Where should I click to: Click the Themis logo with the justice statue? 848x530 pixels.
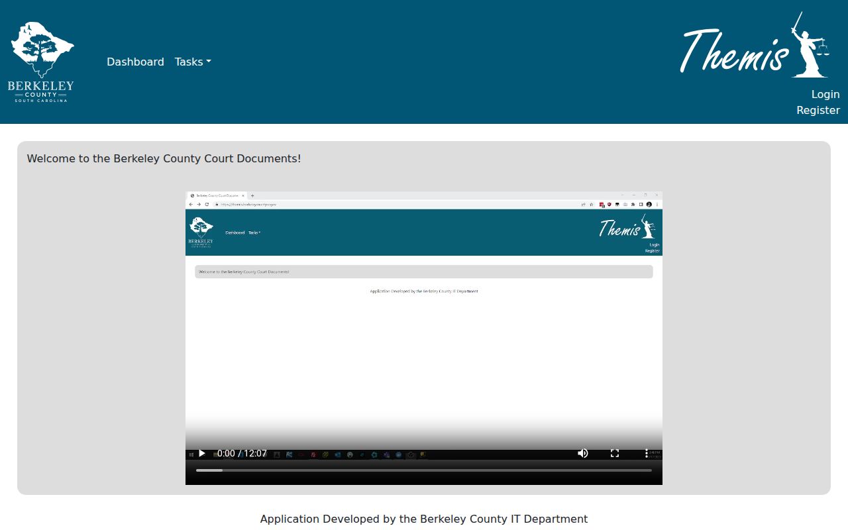[x=755, y=44]
